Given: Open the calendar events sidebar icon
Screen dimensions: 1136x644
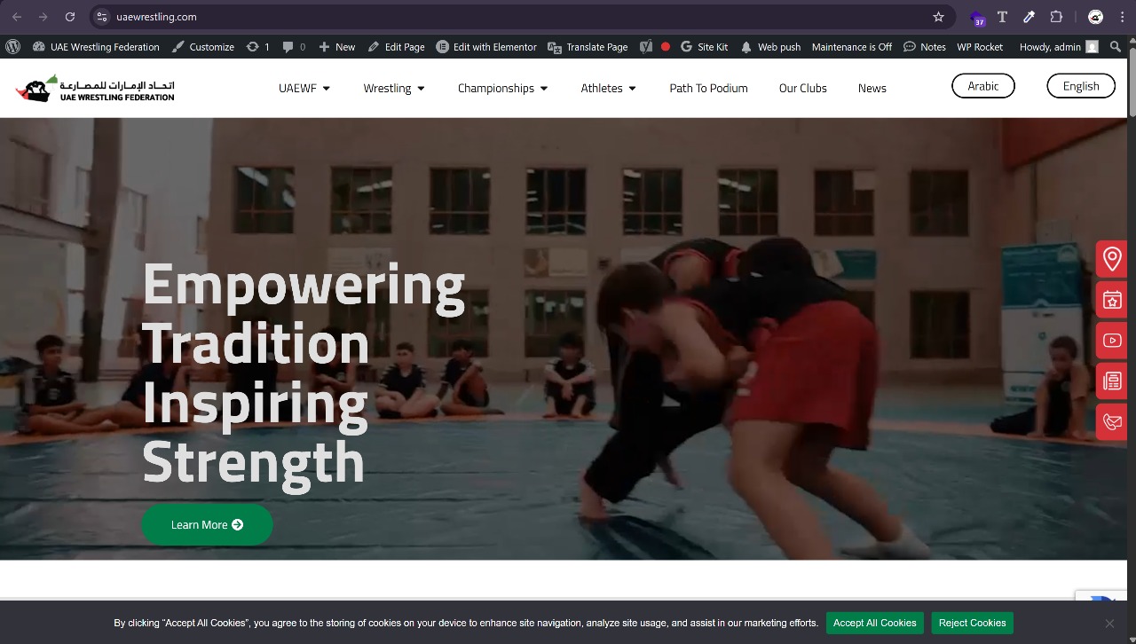Looking at the screenshot, I should 1111,300.
